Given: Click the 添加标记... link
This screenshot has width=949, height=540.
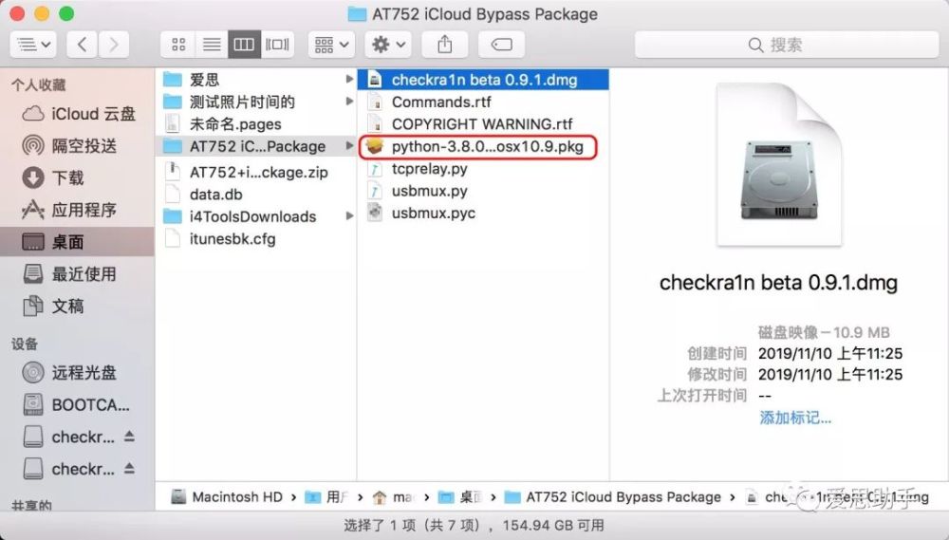Looking at the screenshot, I should coord(795,418).
